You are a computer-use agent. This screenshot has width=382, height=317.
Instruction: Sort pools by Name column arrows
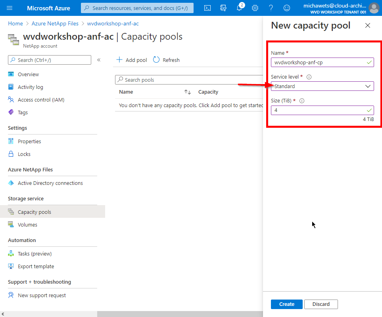188,92
